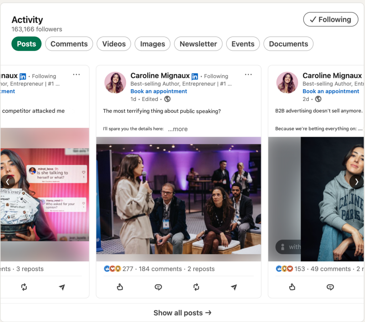This screenshot has width=365, height=322.
Task: Open Book an appointment link in middle post
Action: click(x=159, y=91)
